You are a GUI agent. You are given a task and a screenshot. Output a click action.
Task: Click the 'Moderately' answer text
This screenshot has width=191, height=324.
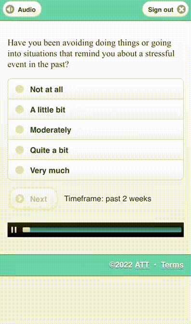click(x=51, y=130)
